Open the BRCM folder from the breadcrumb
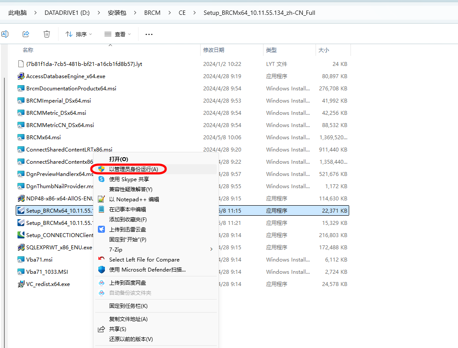Viewport: 458px width, 348px height. coord(152,13)
